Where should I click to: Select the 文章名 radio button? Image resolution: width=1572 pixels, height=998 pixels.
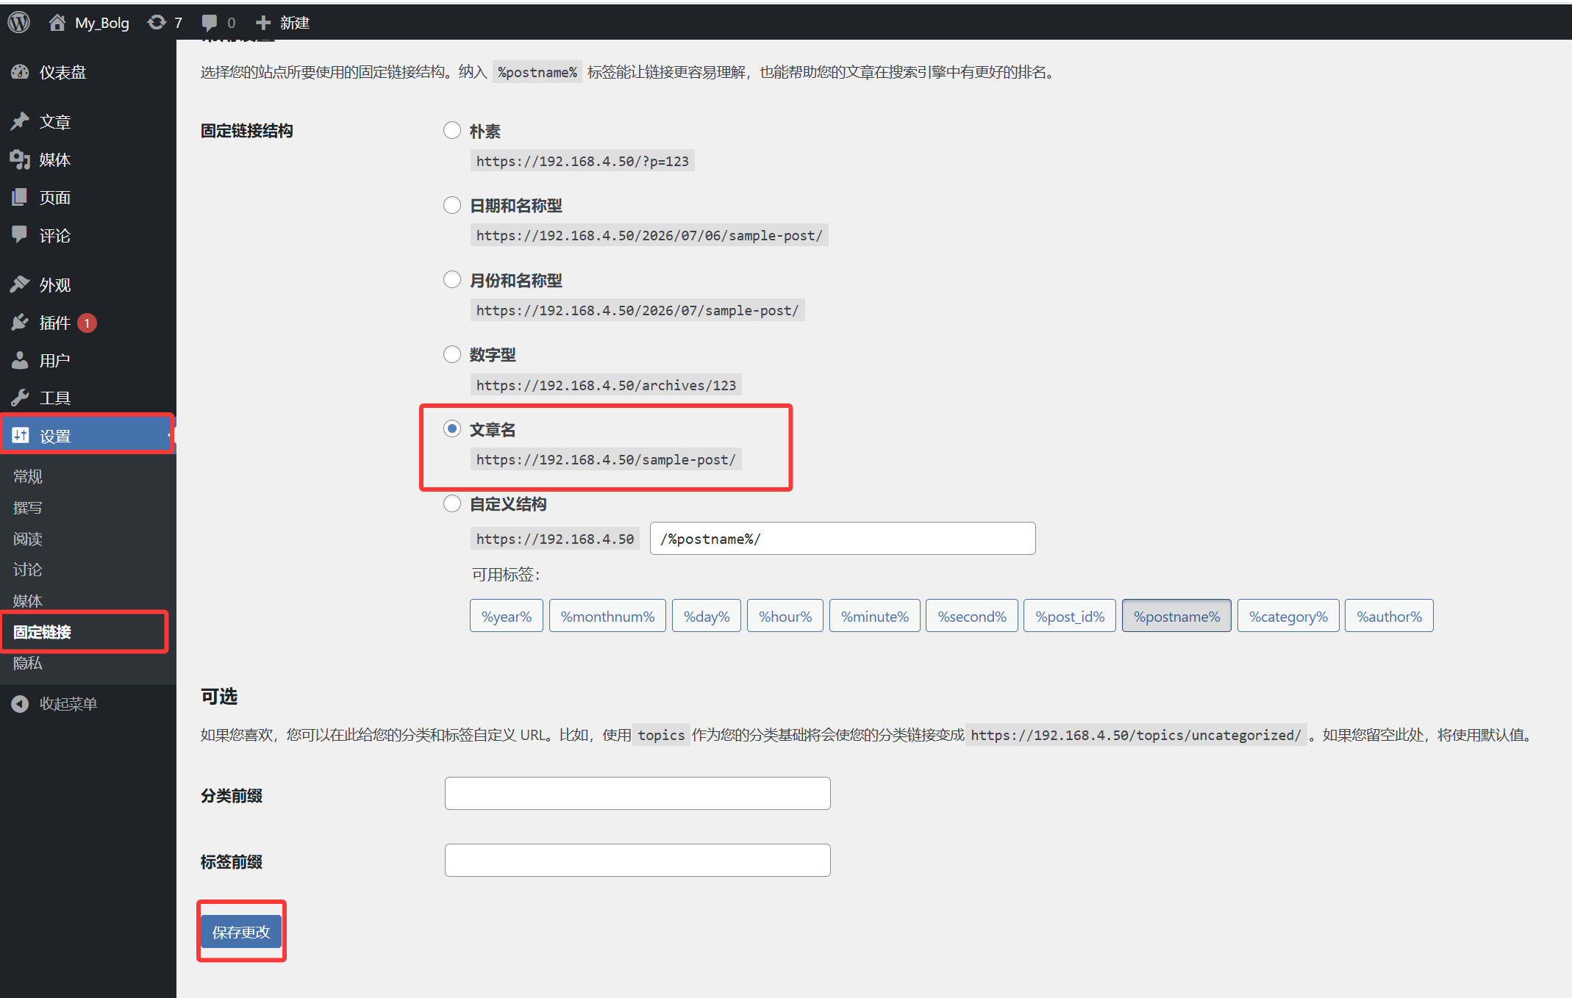(452, 428)
